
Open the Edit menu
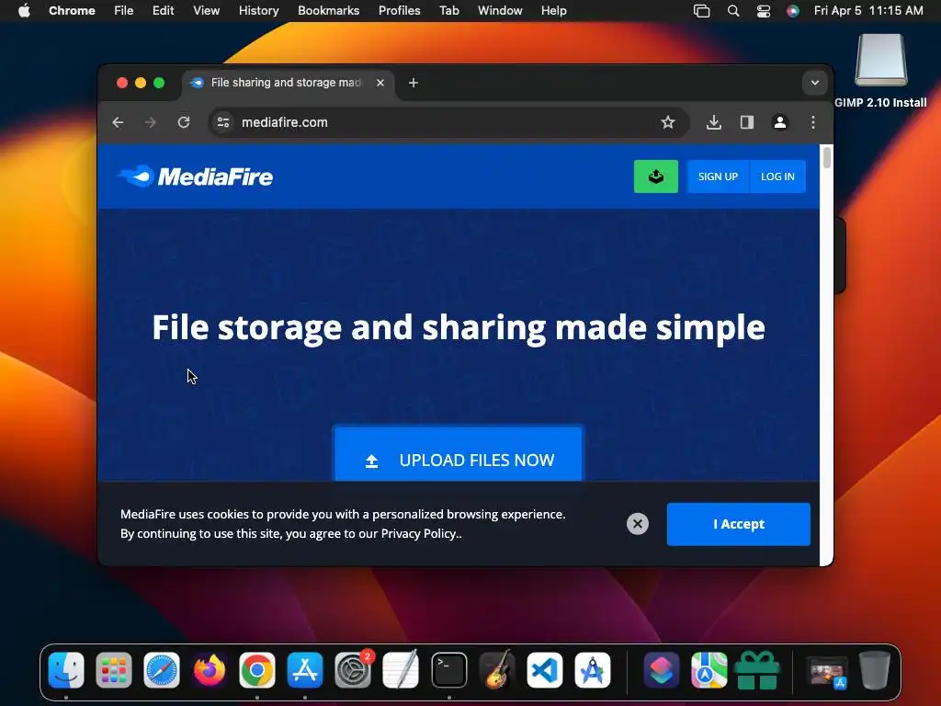click(x=163, y=11)
